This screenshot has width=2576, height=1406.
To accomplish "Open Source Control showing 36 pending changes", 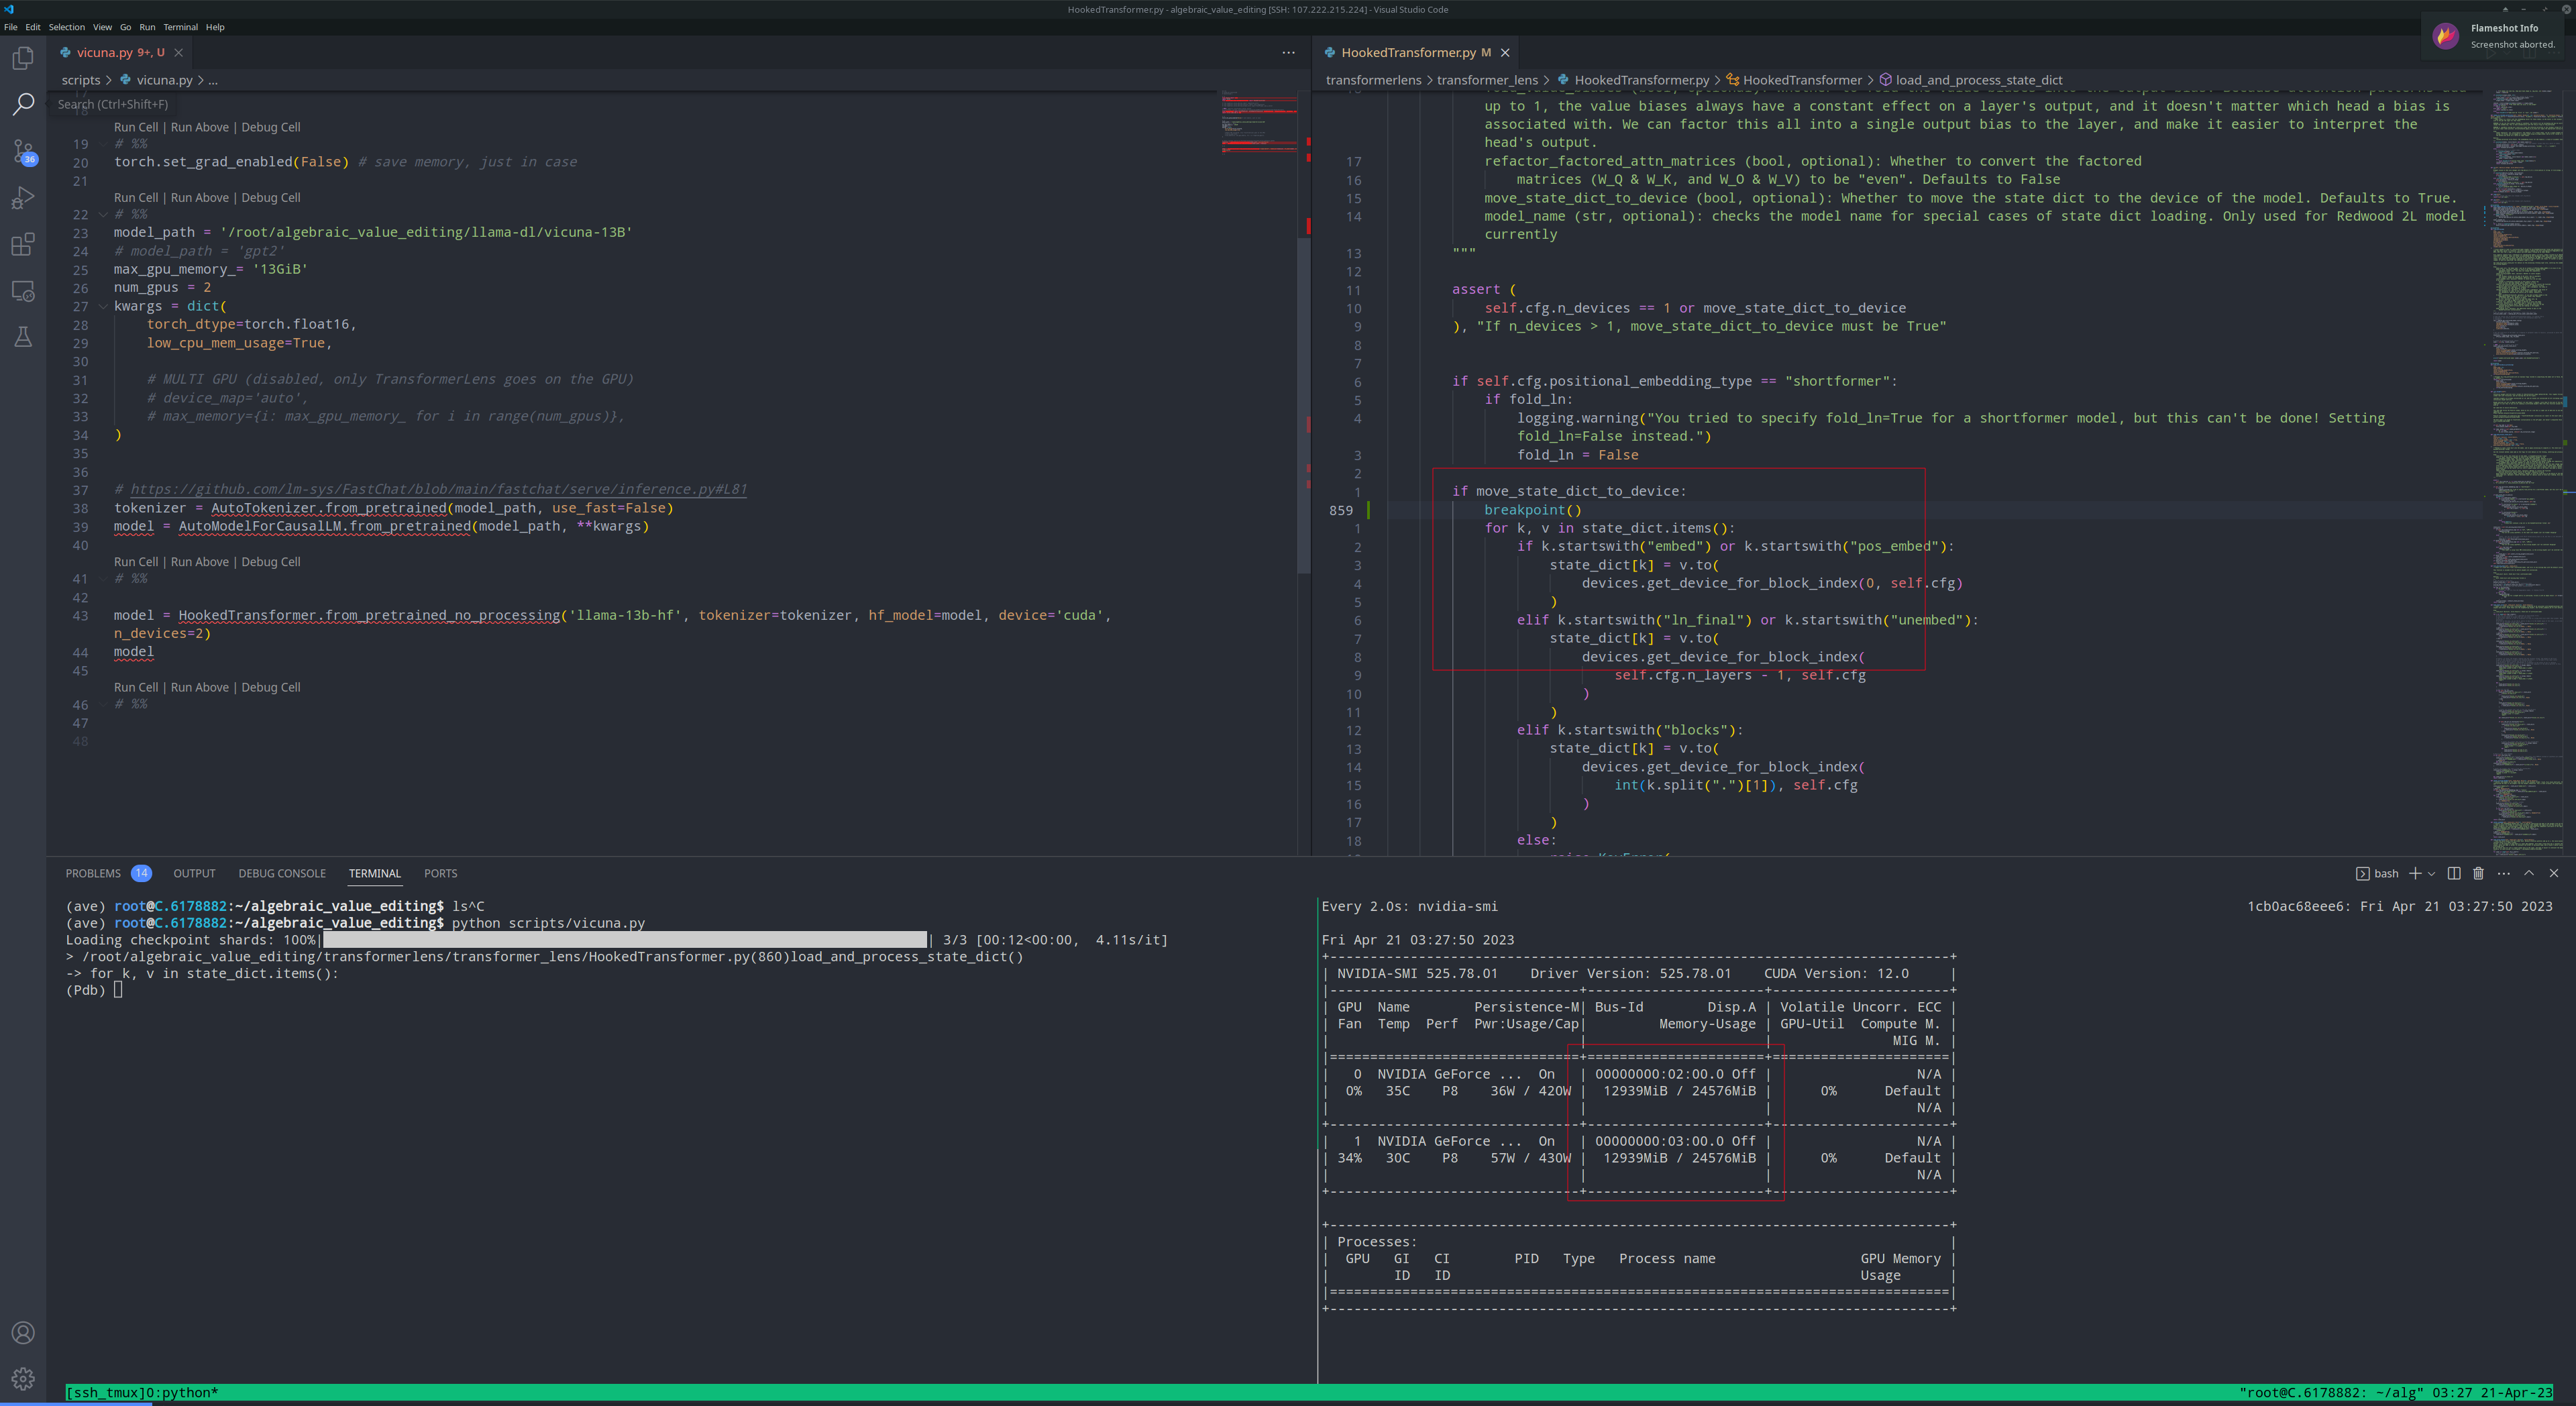I will click(23, 151).
